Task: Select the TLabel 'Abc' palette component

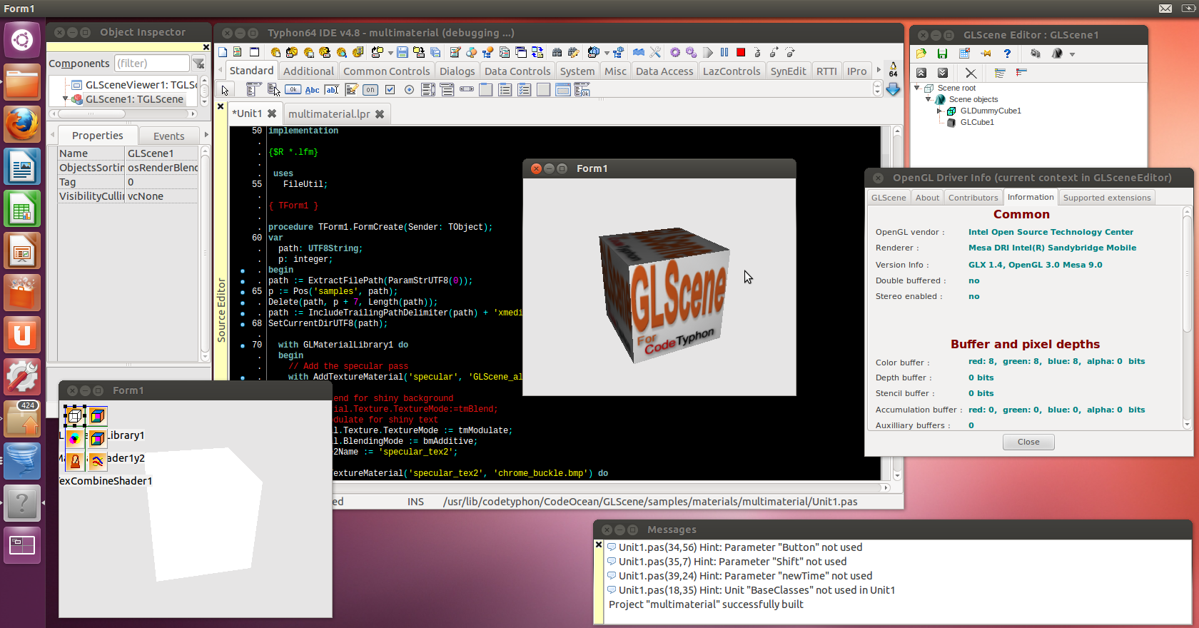Action: (x=312, y=89)
